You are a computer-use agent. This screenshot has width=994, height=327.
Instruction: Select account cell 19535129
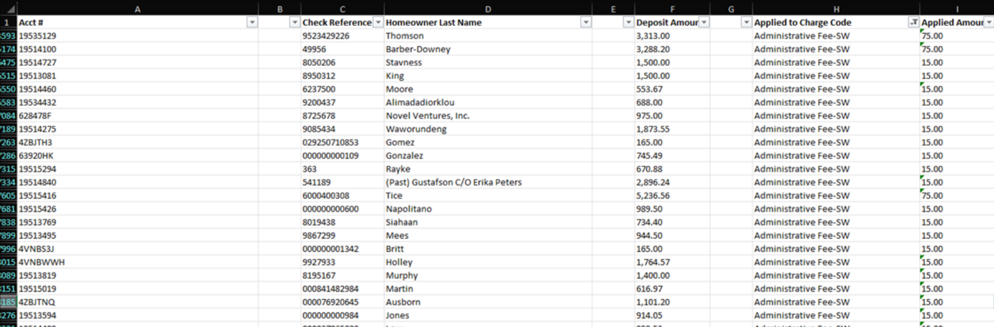138,36
